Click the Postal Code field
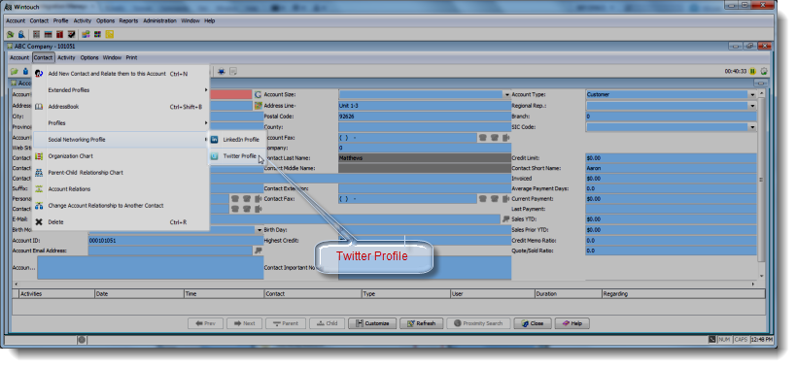This screenshot has height=368, width=797. (425, 117)
